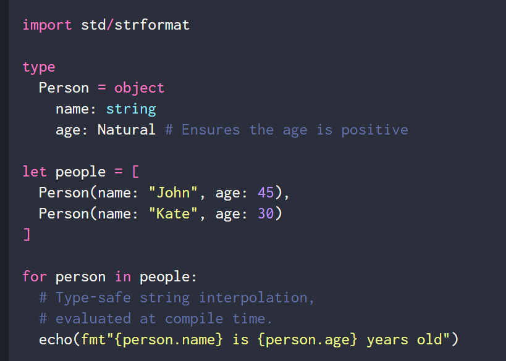This screenshot has width=506, height=361.
Task: Click the let keyword
Action: [x=35, y=172]
